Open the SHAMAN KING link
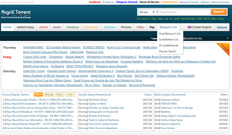The height and width of the screenshot is (135, 232). pyautogui.click(x=33, y=48)
